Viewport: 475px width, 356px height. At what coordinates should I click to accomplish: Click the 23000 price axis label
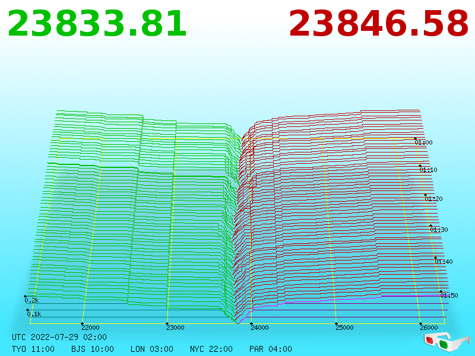pos(175,328)
